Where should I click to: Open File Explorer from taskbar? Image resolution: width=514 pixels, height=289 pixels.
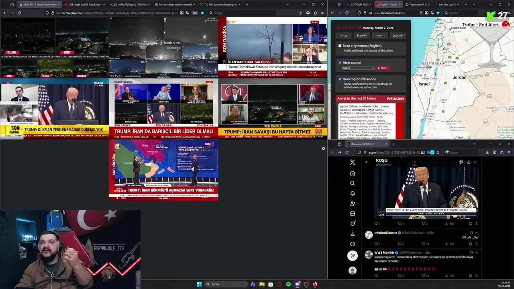point(262,284)
